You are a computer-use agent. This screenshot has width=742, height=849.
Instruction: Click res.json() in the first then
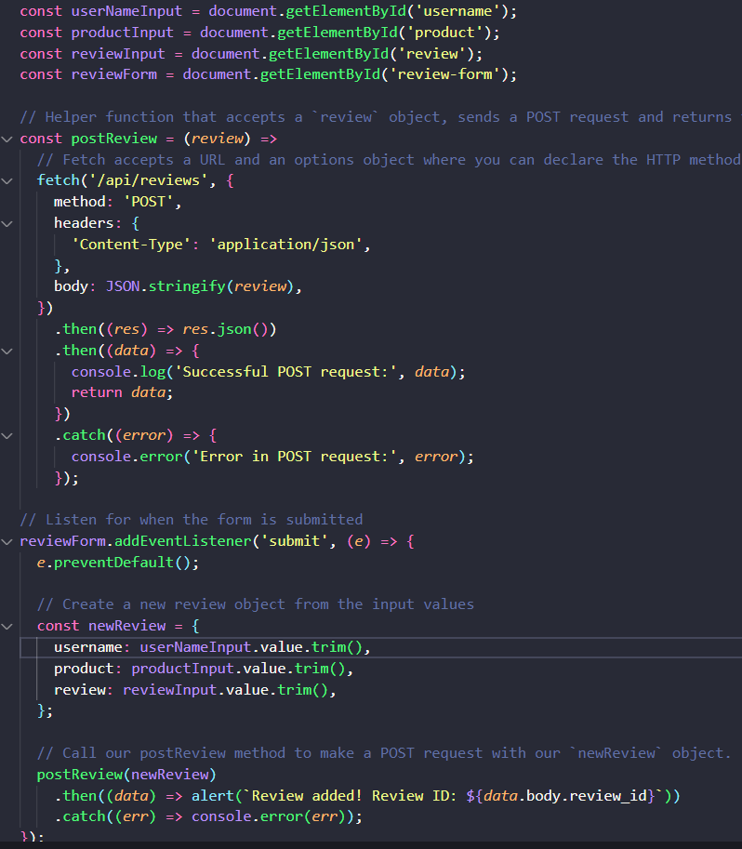click(225, 329)
